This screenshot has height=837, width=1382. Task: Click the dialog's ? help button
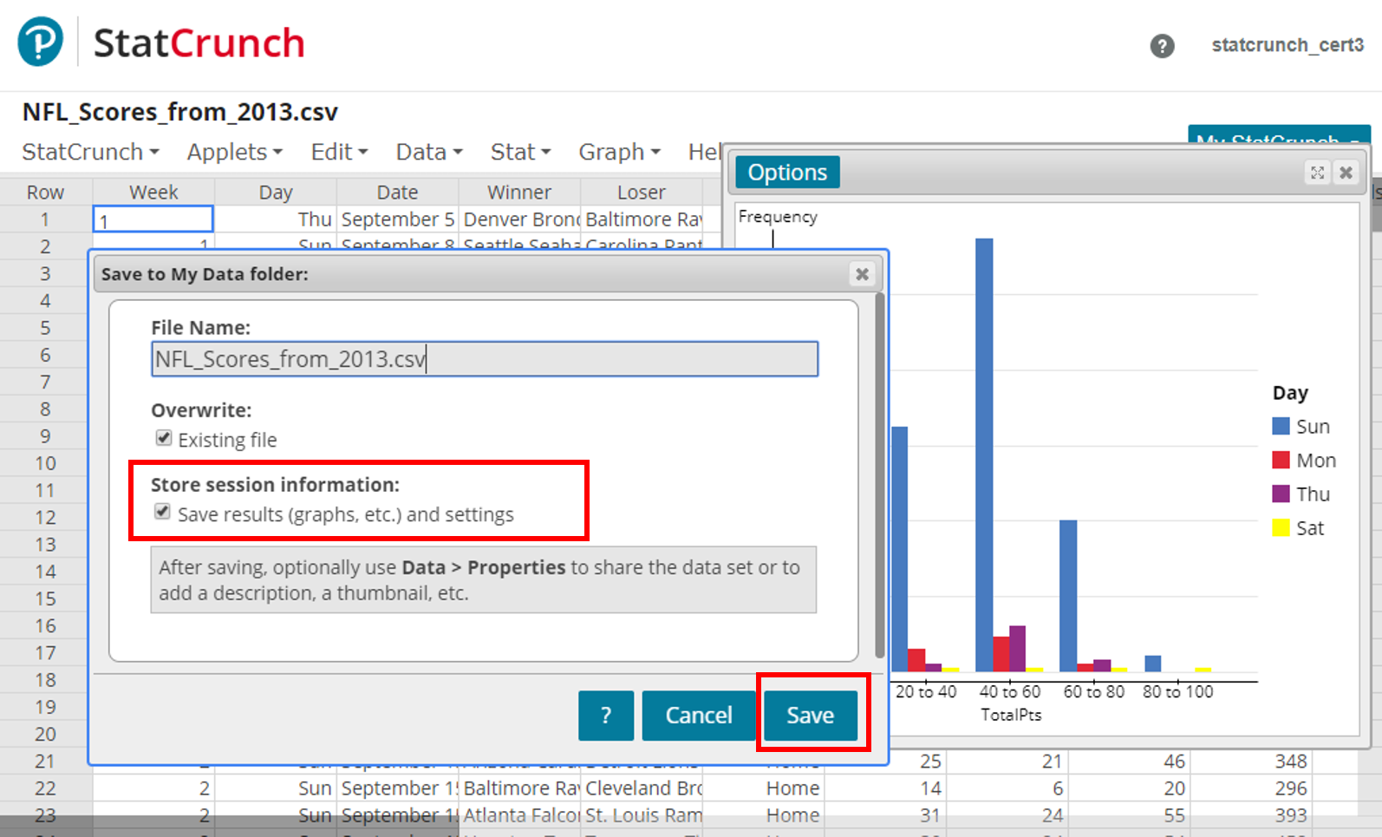pos(606,716)
